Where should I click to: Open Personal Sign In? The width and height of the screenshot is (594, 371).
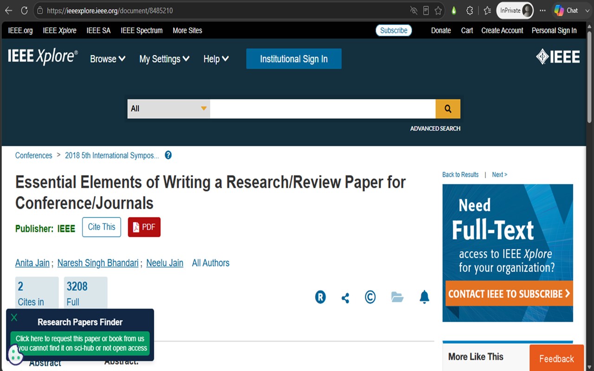554,31
